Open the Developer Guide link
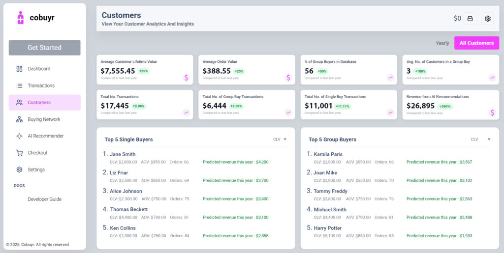This screenshot has height=253, width=504. [44, 199]
